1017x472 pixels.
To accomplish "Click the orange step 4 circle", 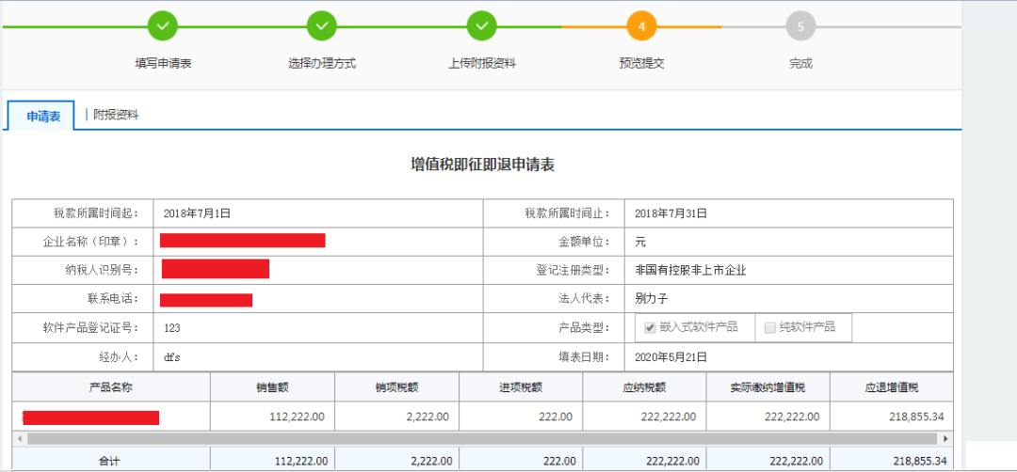I will click(641, 26).
